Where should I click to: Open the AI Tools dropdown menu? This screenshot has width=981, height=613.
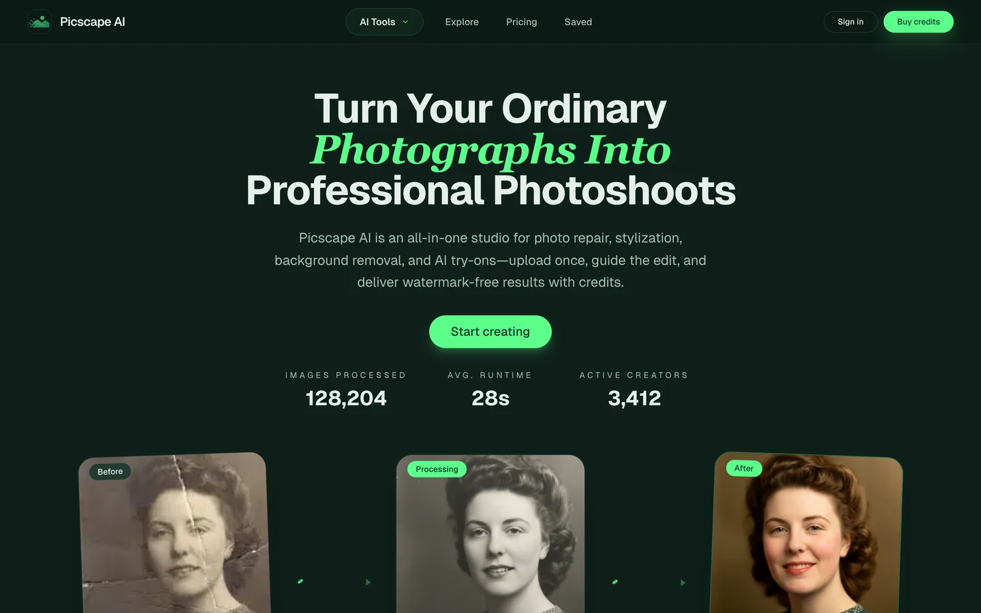(x=384, y=22)
